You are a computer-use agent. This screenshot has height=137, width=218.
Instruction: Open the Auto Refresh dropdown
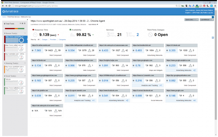(93, 24)
